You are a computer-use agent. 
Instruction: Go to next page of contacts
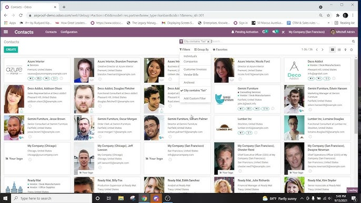323,50
